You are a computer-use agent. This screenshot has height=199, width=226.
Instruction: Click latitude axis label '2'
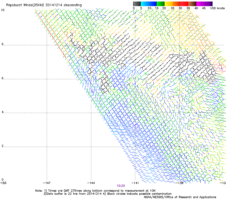[x=2, y=146]
